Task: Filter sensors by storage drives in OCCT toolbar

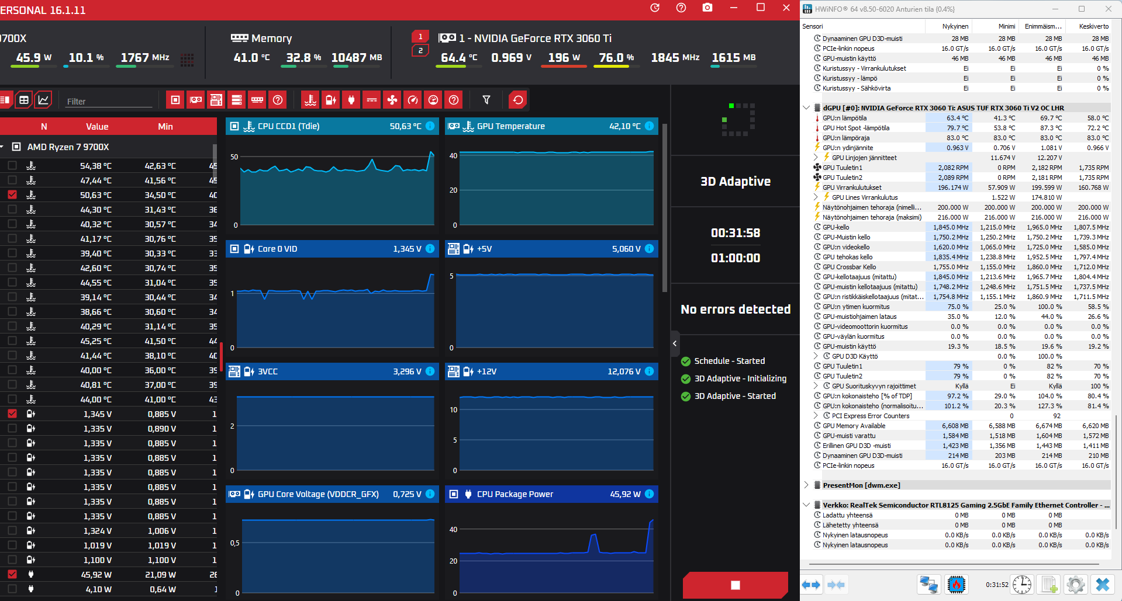Action: pos(237,100)
